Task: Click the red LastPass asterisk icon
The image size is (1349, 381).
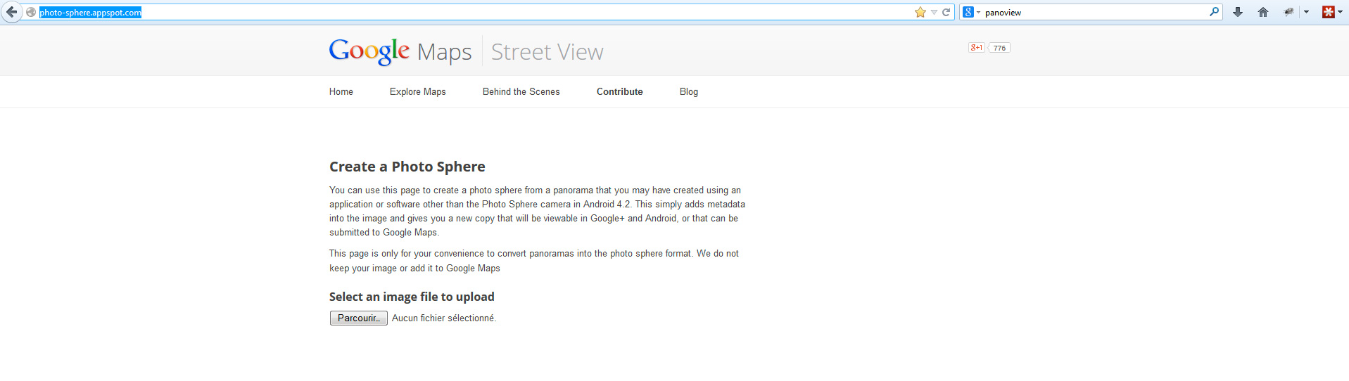Action: pos(1329,12)
